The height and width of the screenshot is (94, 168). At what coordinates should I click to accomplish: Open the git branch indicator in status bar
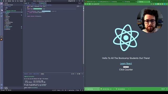3,90
